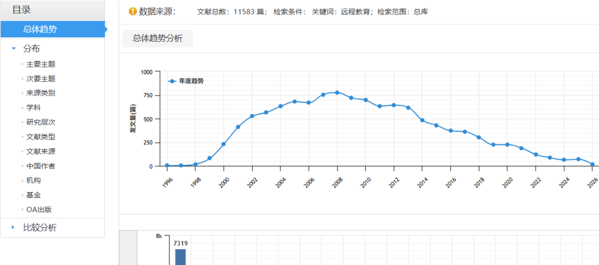Click the 2008 peak data point
599x265 pixels.
click(x=337, y=93)
